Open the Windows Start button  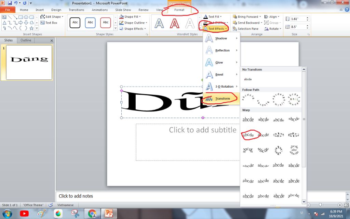click(x=8, y=214)
